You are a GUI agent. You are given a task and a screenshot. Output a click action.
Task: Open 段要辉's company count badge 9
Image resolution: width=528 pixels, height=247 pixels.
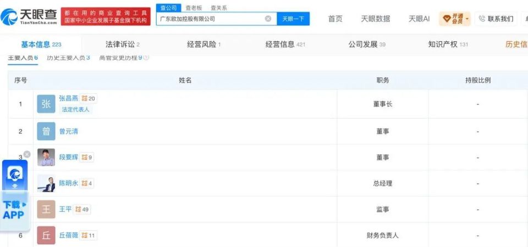(x=87, y=158)
